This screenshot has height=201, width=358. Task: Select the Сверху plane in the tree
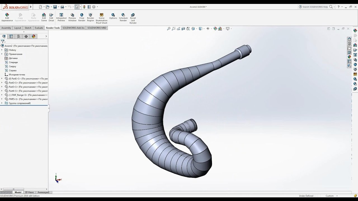[x=12, y=66]
